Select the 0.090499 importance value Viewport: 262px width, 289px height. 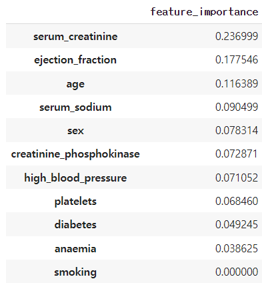(x=237, y=107)
